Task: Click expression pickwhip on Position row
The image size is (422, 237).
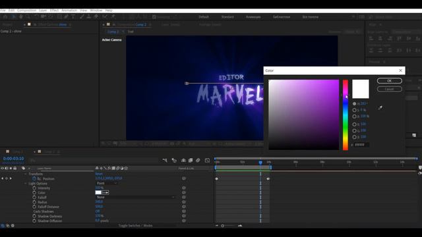Action: pyautogui.click(x=184, y=178)
